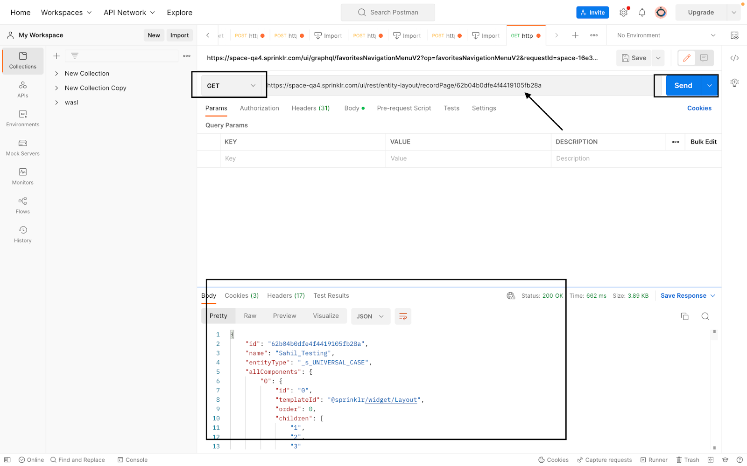Switch to the Headers (31) request tab
The width and height of the screenshot is (747, 466).
click(310, 108)
